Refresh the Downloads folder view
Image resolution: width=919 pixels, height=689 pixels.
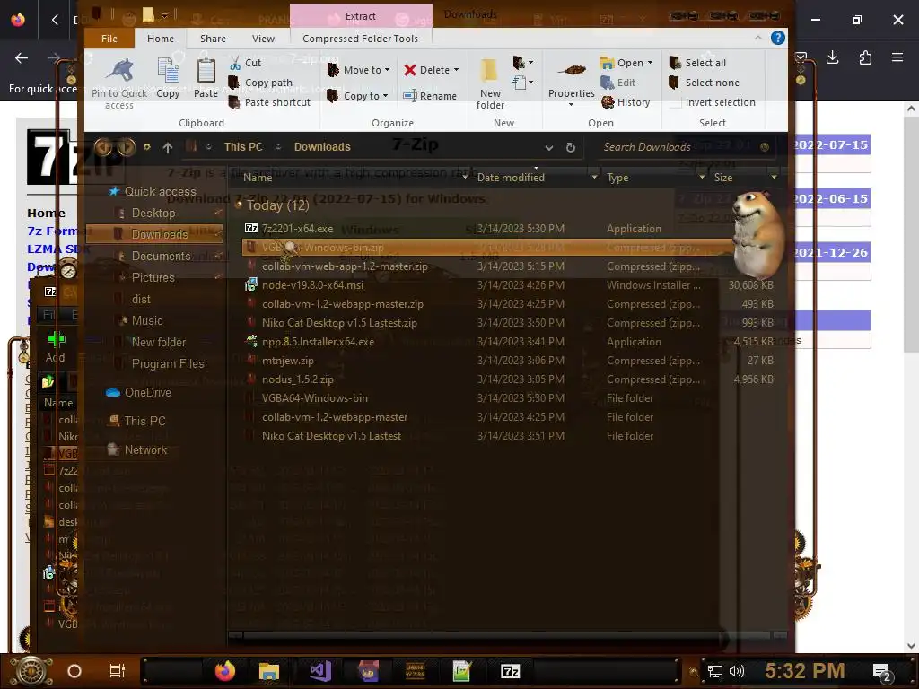[570, 148]
